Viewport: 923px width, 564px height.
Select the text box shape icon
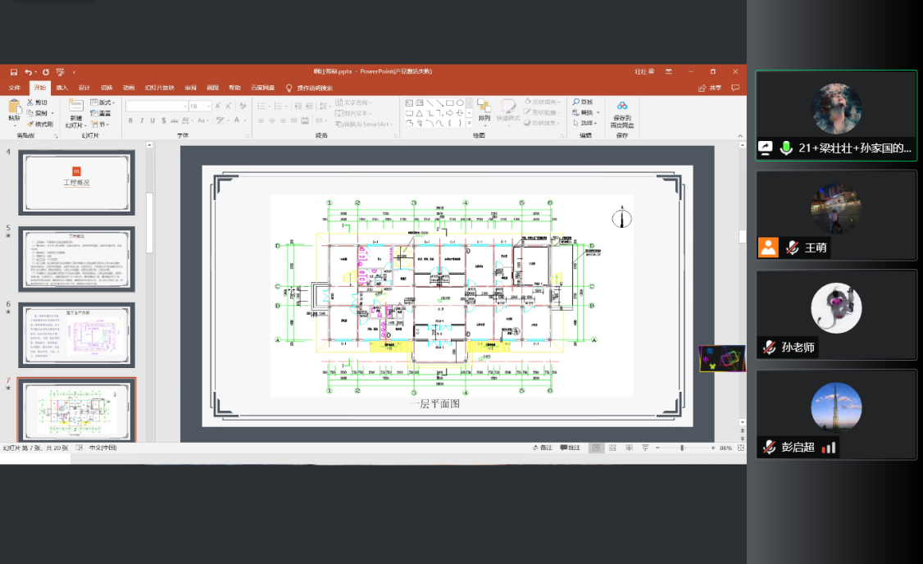pos(409,103)
